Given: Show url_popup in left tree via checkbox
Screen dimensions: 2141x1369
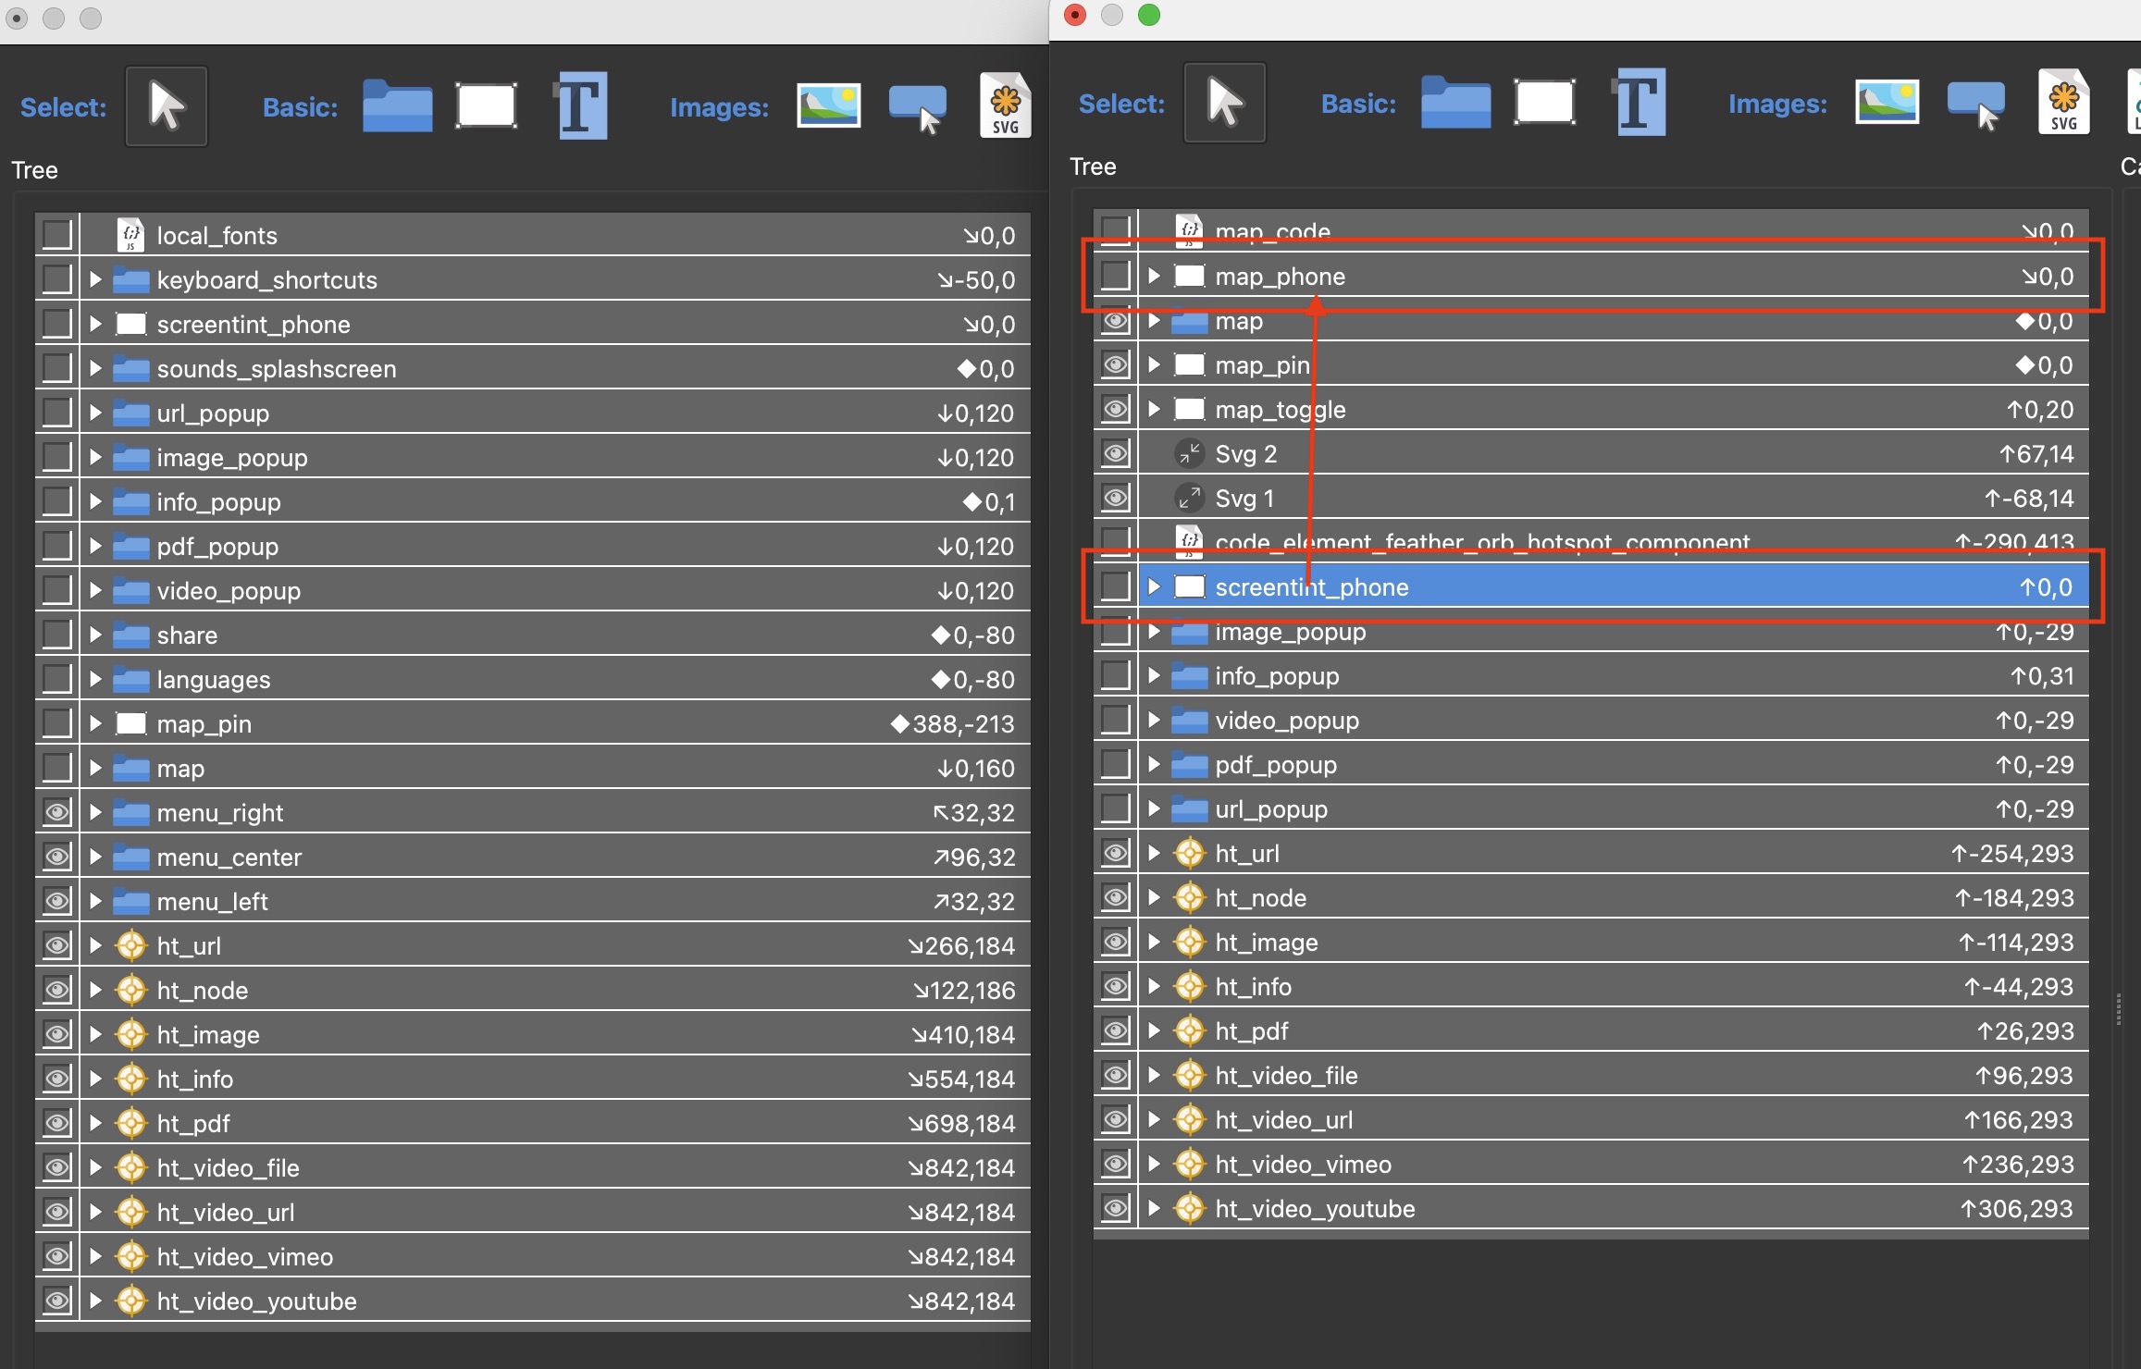Looking at the screenshot, I should tap(57, 413).
